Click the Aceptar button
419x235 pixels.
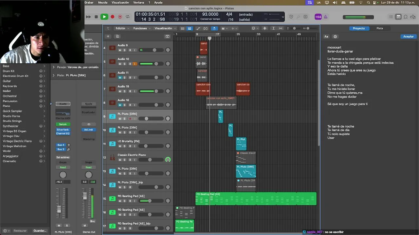point(408,37)
